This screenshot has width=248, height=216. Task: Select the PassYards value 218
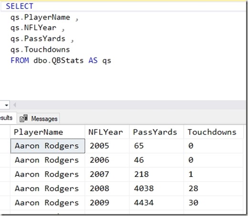click(x=156, y=175)
